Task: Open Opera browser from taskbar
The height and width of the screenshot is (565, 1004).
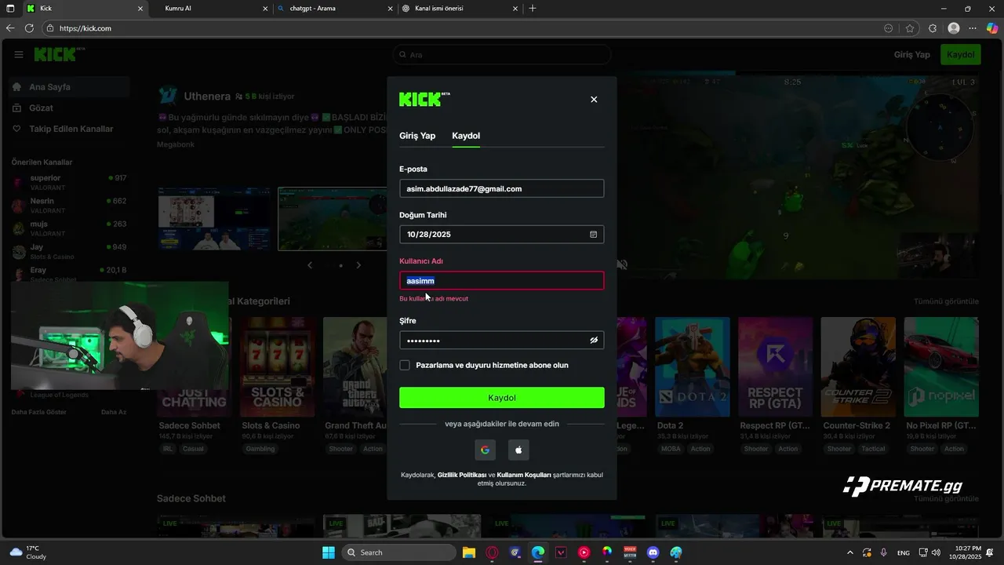Action: (x=493, y=552)
